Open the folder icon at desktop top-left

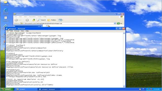click(6, 3)
